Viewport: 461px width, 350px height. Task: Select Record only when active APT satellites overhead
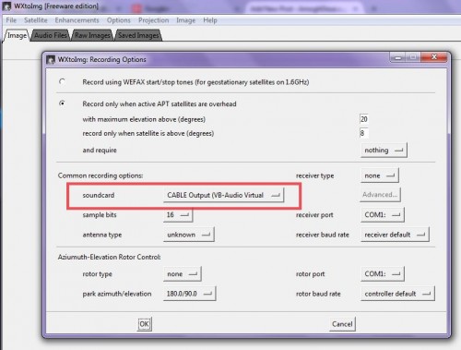click(x=62, y=103)
